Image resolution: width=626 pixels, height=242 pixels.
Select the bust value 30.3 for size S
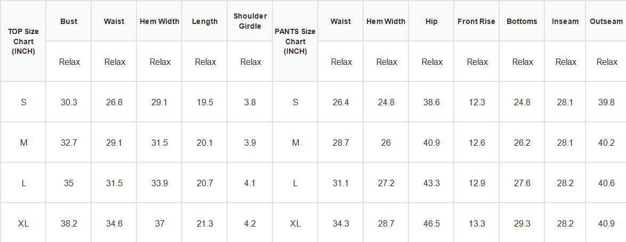(x=69, y=102)
